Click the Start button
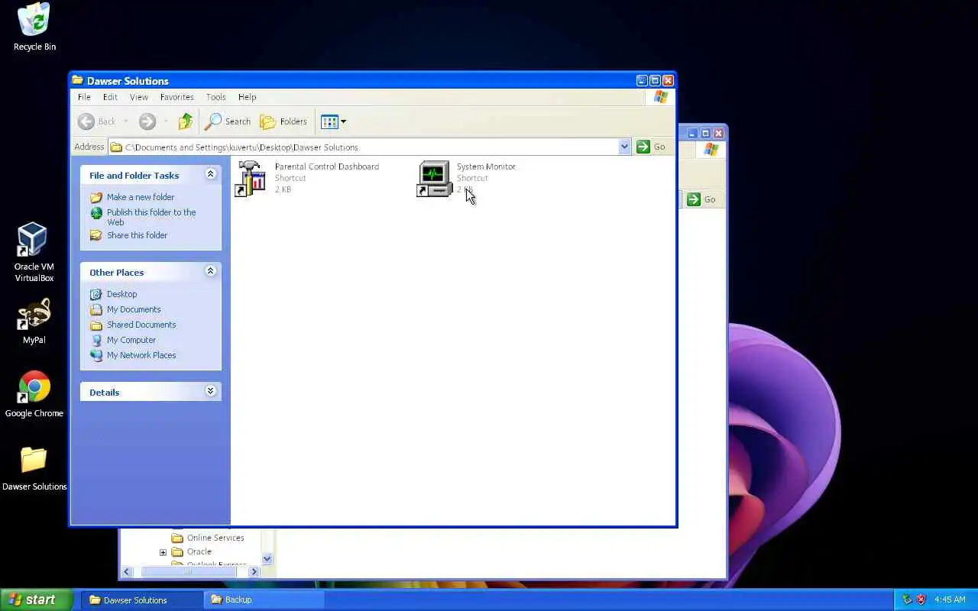Image resolution: width=978 pixels, height=611 pixels. coord(37,600)
